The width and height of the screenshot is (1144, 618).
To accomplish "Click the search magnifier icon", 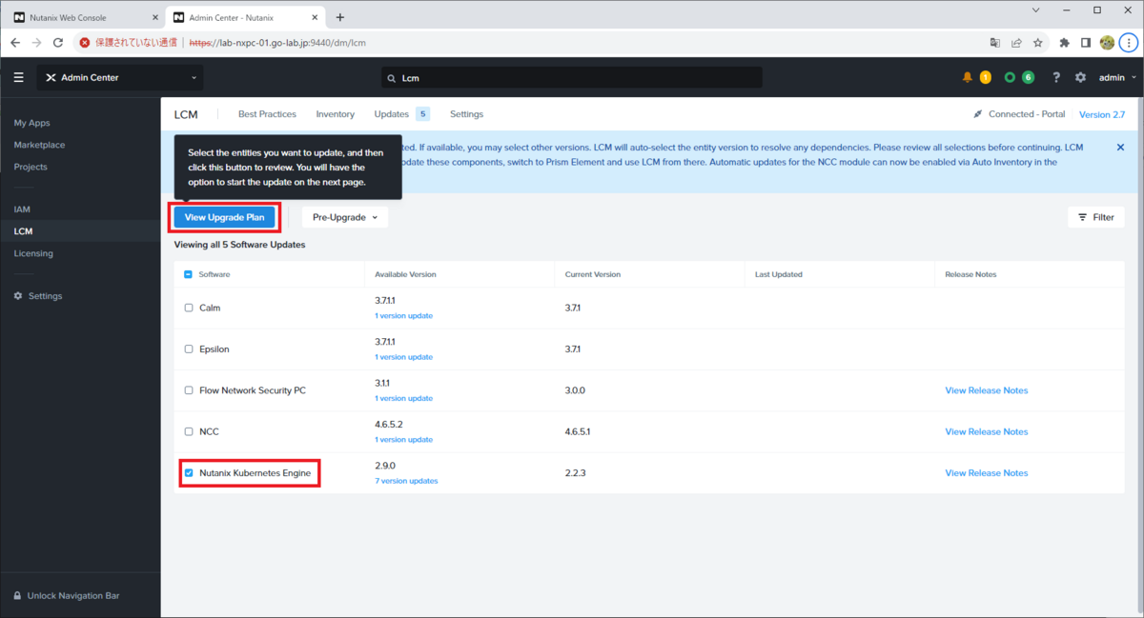I will (391, 78).
